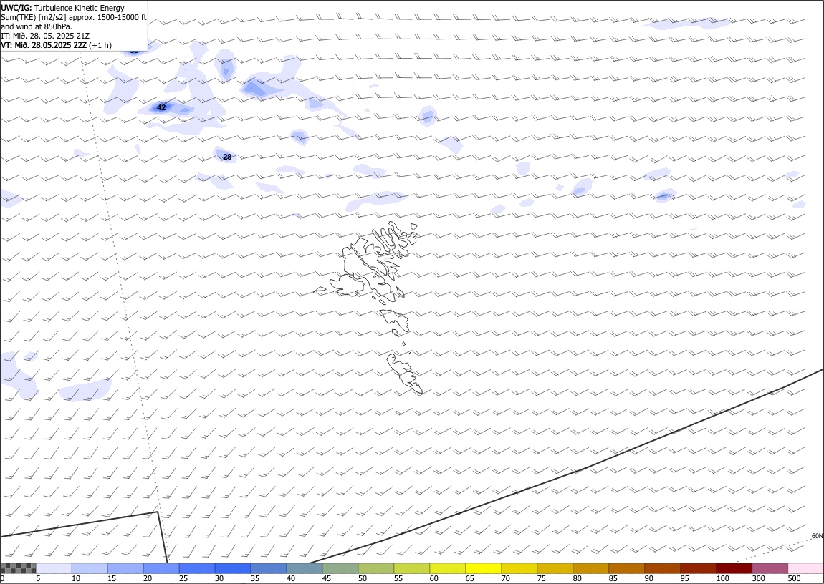The image size is (824, 584).
Task: Click the 30–35 royal blue legend swatch
Action: pos(233,568)
